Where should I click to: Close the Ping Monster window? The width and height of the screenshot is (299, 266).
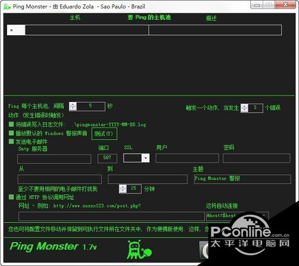tap(285, 4)
